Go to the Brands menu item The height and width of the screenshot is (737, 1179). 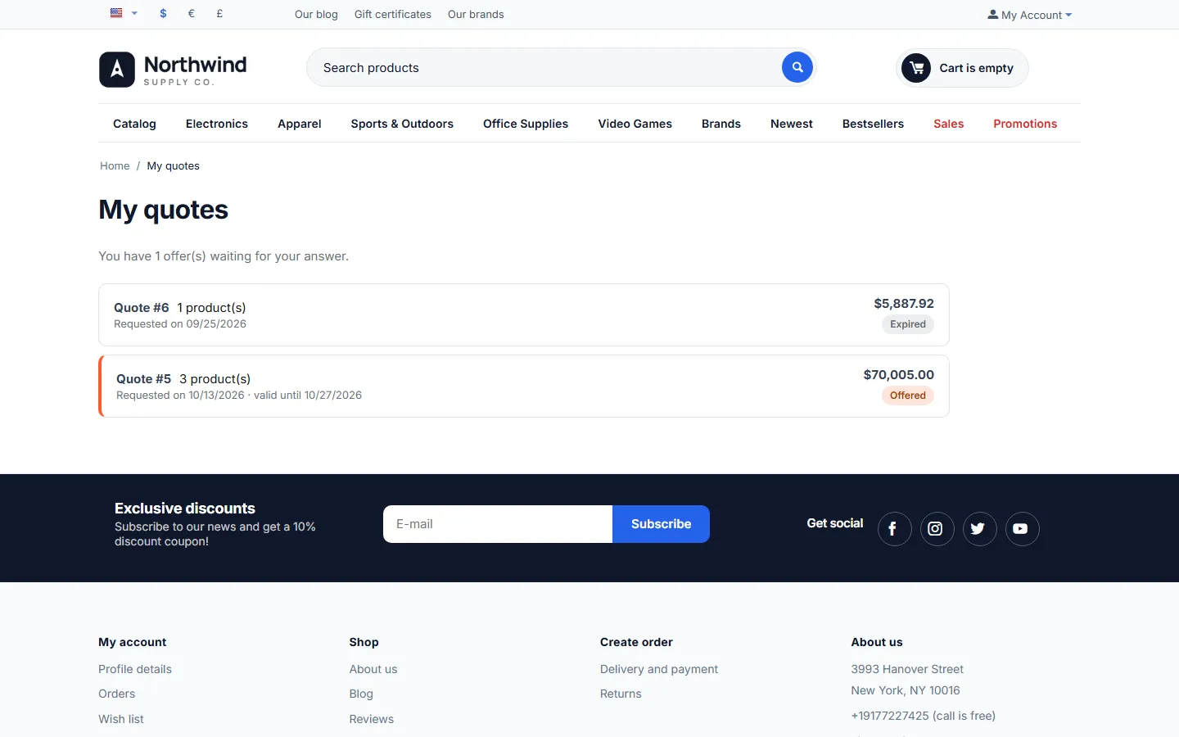pos(721,124)
